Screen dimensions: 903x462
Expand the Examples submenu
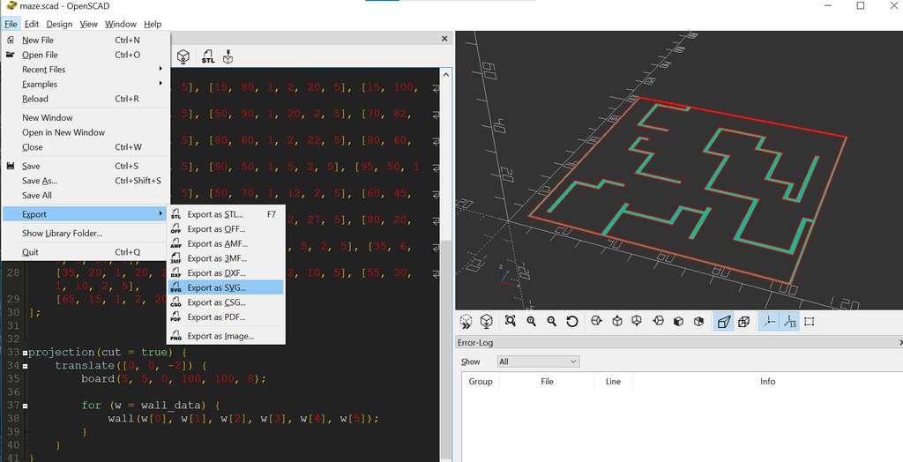click(86, 84)
